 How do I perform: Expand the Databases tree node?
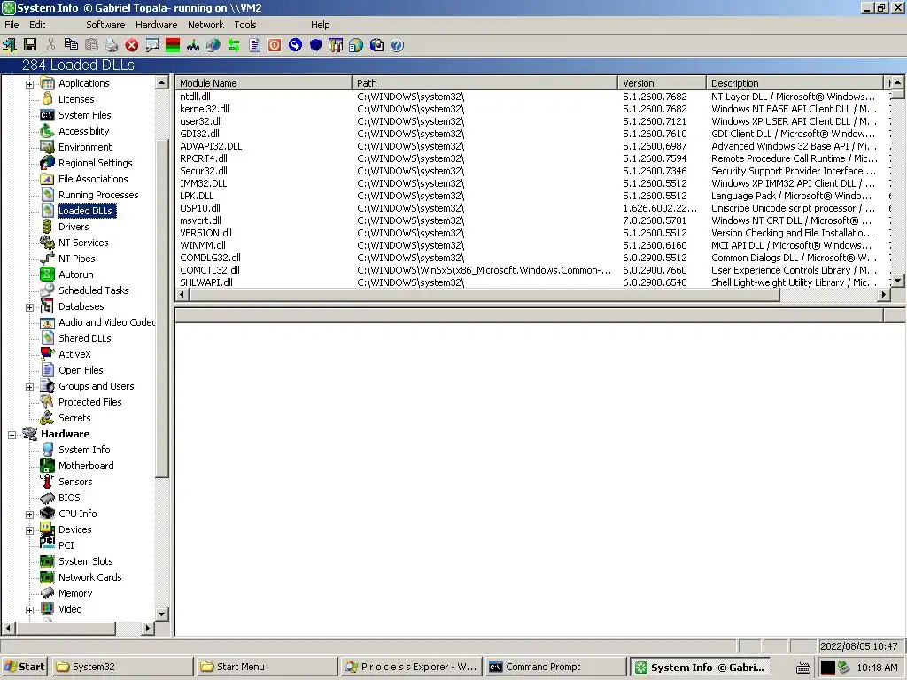(x=29, y=307)
